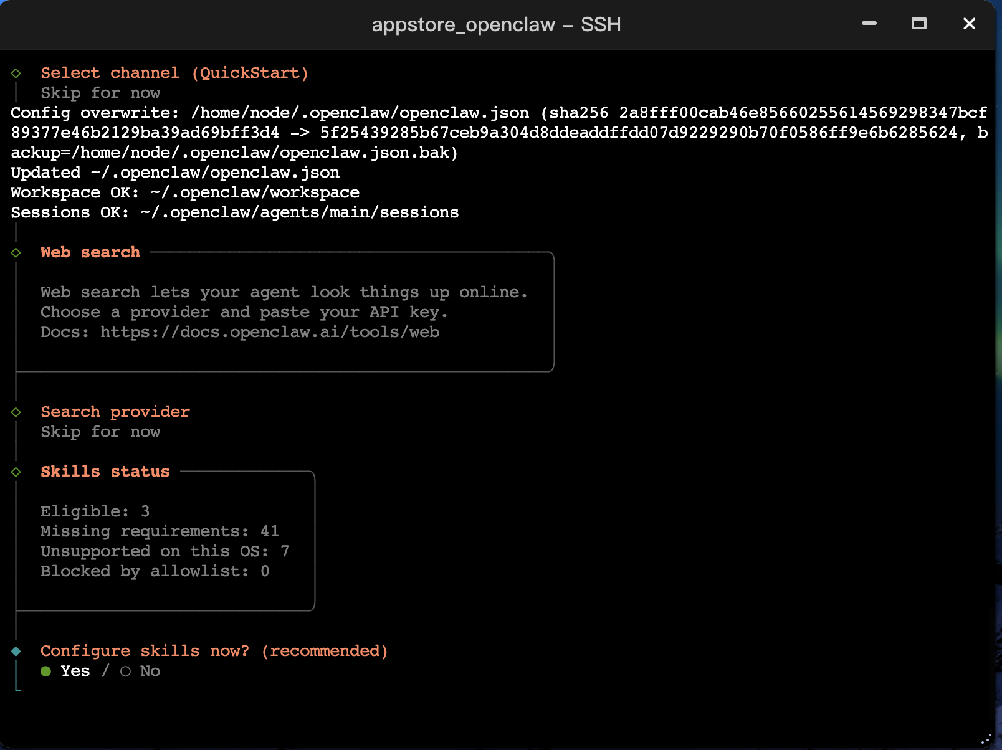This screenshot has width=1002, height=750.
Task: Click the Missing requirements: 41 line
Action: pos(160,531)
